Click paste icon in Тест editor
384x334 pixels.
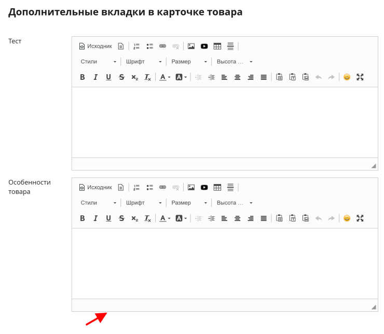click(279, 77)
